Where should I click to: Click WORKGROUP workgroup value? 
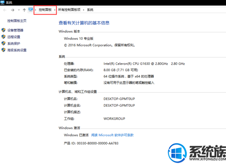click(114, 118)
